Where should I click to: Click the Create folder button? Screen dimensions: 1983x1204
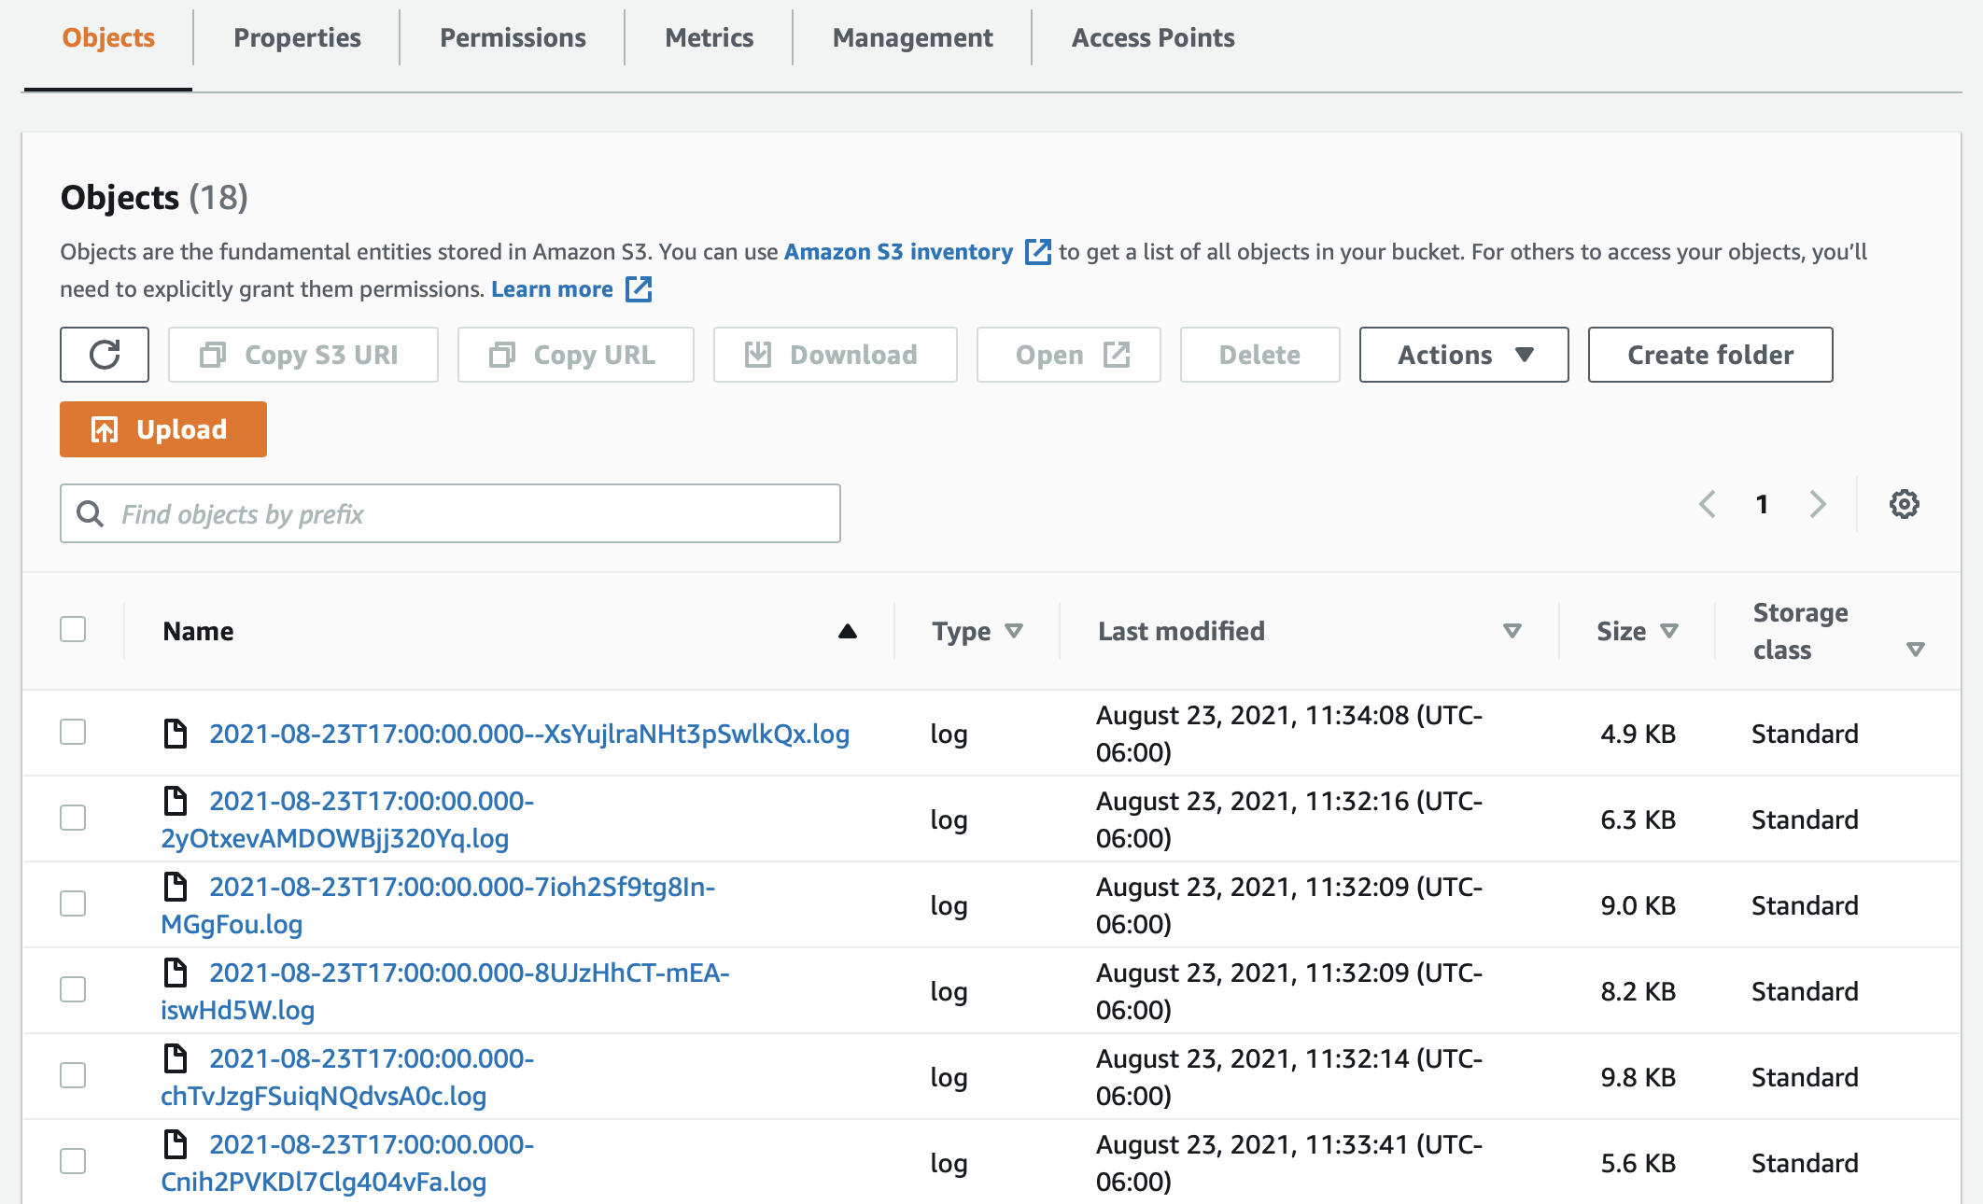[1710, 355]
